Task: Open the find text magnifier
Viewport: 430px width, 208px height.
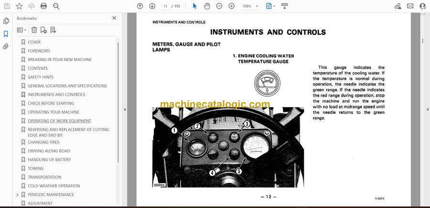Action: point(56,6)
